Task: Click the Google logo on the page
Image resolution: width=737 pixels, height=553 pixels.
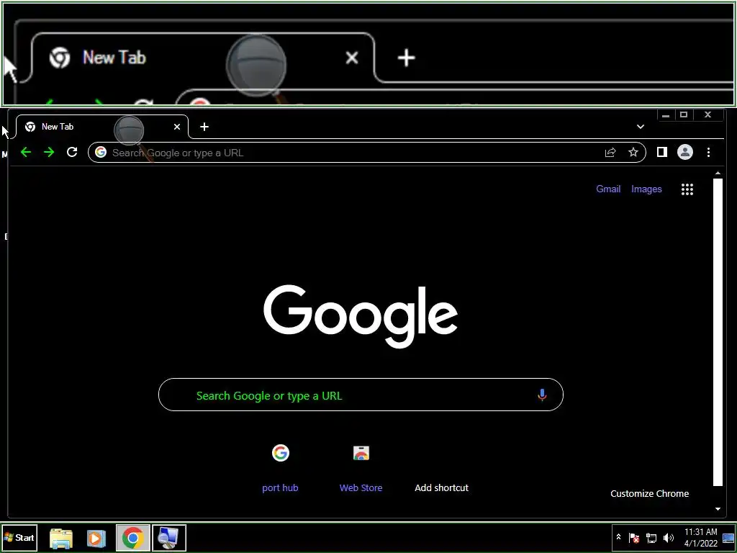Action: coord(361,316)
